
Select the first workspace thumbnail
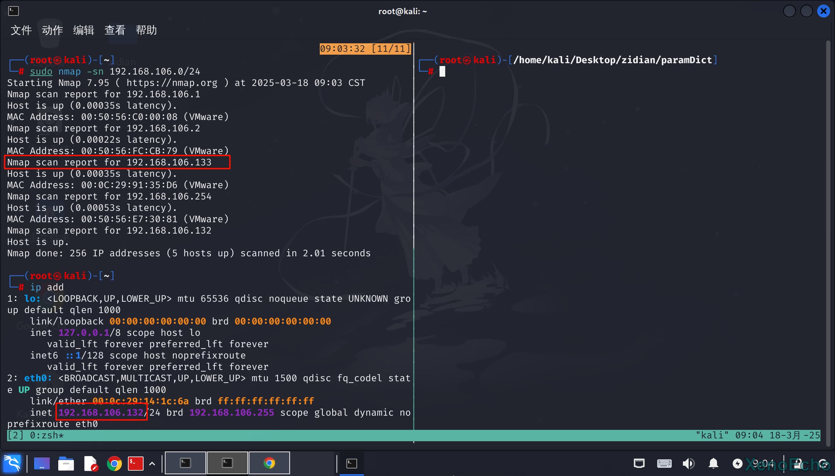[x=185, y=463]
